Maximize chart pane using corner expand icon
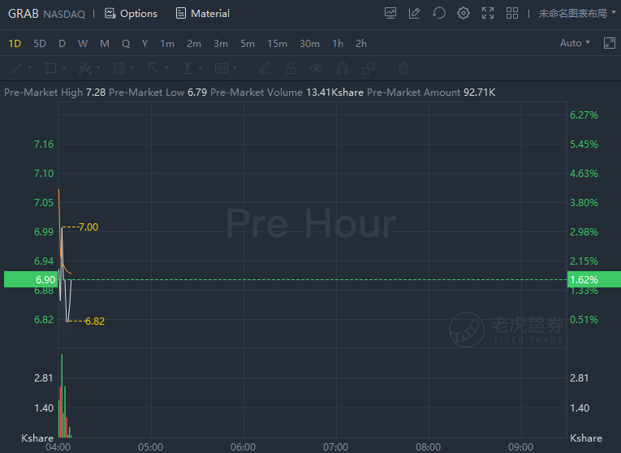 pyautogui.click(x=609, y=43)
